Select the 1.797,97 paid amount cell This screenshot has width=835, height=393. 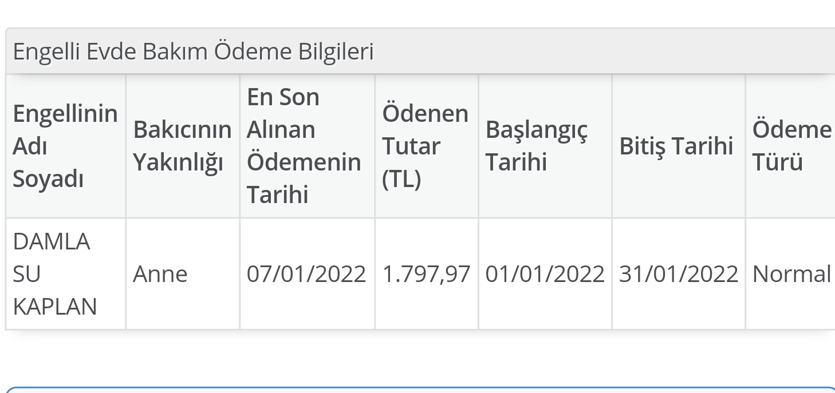tap(426, 275)
